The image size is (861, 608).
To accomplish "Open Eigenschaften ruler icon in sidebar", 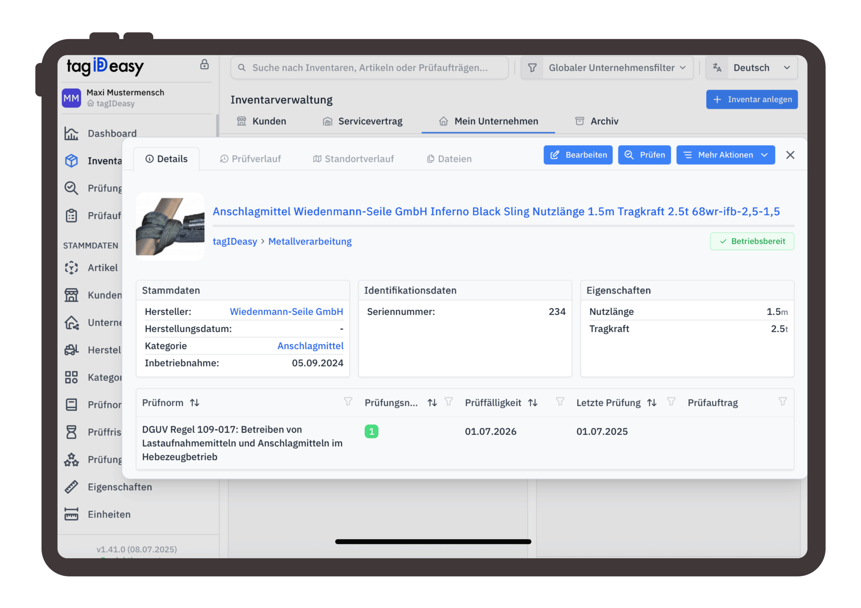I will [x=71, y=487].
